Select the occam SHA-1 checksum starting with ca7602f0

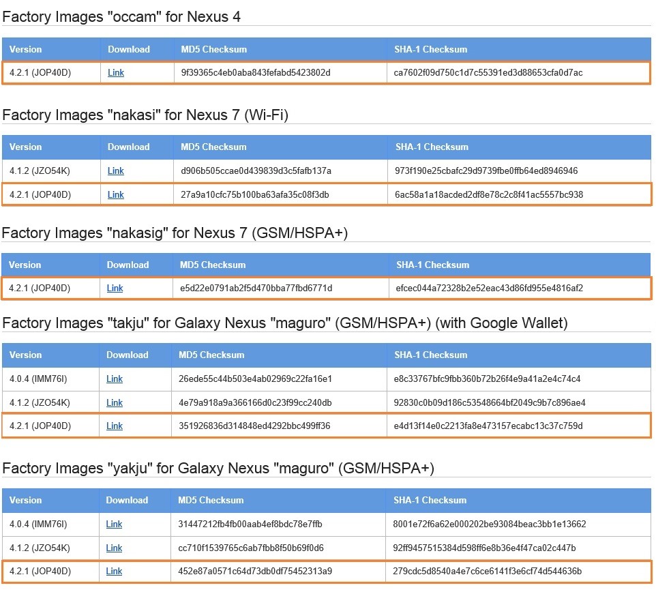488,73
